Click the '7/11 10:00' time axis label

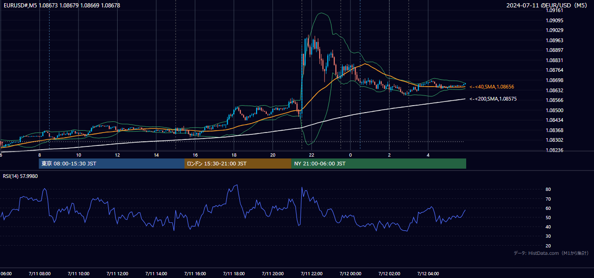click(79, 274)
